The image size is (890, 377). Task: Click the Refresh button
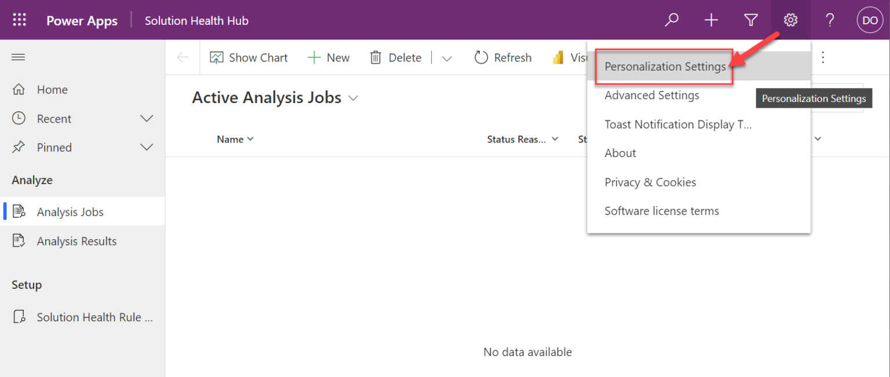coord(503,57)
